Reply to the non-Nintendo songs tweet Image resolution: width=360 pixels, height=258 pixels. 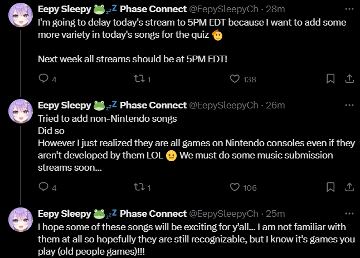click(43, 188)
